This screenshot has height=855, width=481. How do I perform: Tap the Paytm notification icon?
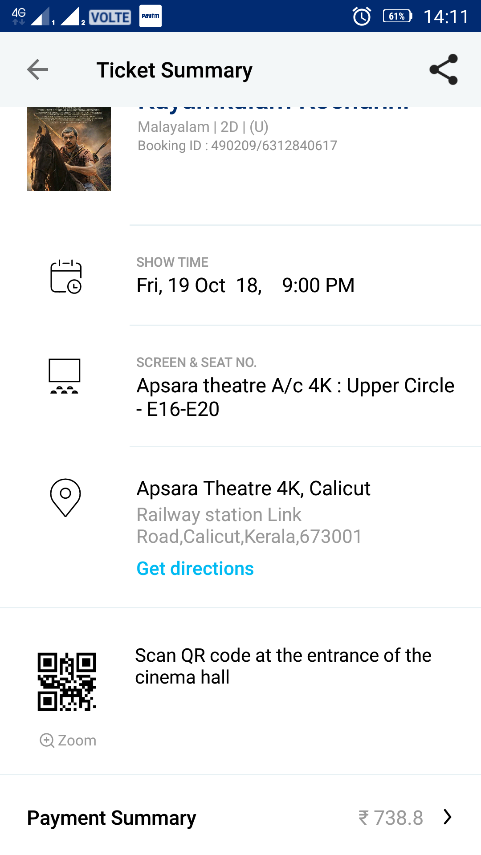click(151, 16)
